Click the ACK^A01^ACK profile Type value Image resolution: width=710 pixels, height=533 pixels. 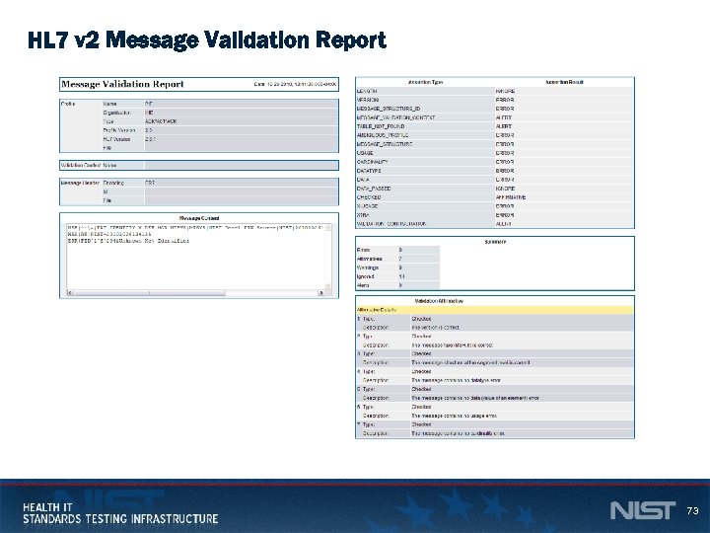point(161,121)
